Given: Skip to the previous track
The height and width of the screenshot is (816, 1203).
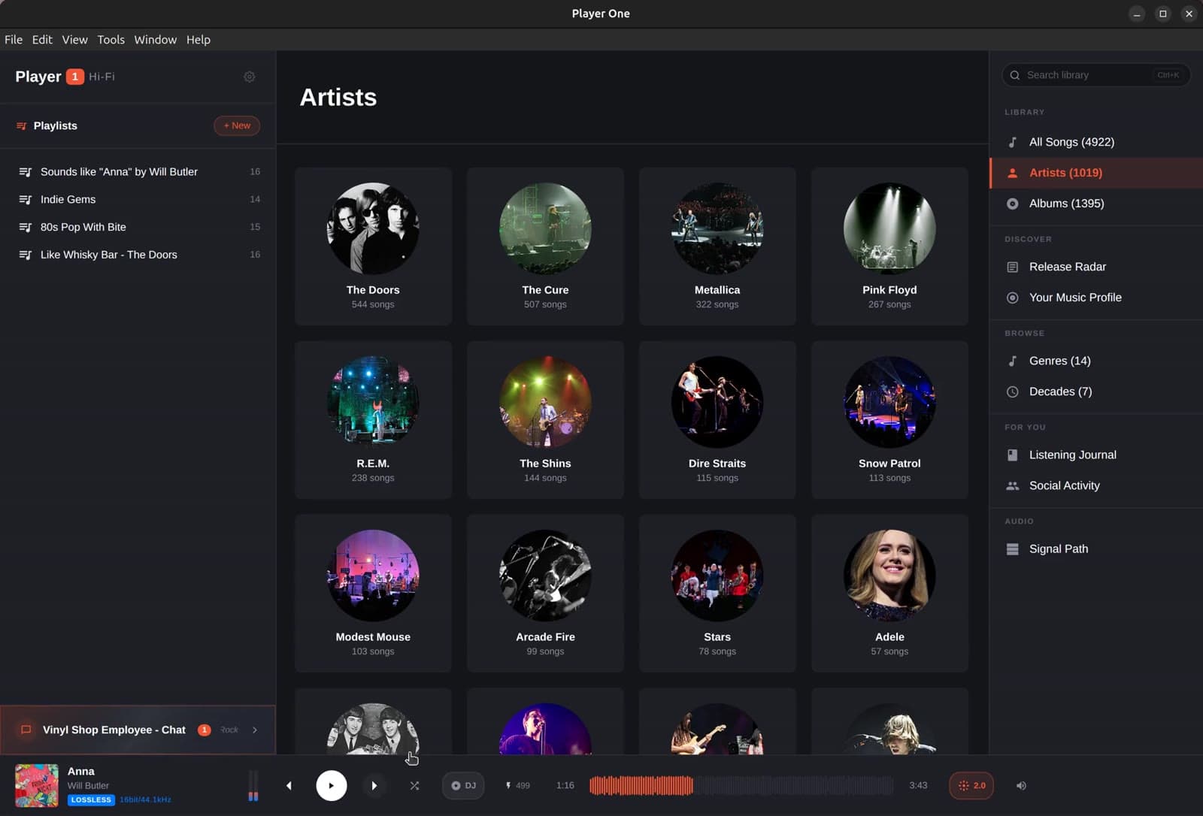Looking at the screenshot, I should [289, 785].
